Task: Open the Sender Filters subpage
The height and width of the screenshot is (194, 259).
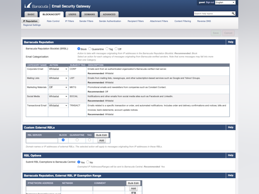Action: click(86, 21)
